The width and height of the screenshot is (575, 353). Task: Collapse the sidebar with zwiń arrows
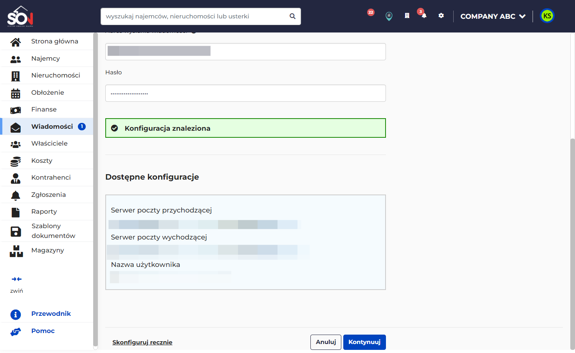[x=16, y=284]
